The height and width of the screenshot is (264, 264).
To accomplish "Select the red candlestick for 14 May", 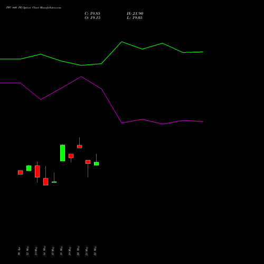I will click(46, 182).
